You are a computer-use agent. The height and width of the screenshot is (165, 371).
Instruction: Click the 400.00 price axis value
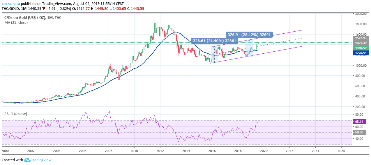[x=360, y=96]
